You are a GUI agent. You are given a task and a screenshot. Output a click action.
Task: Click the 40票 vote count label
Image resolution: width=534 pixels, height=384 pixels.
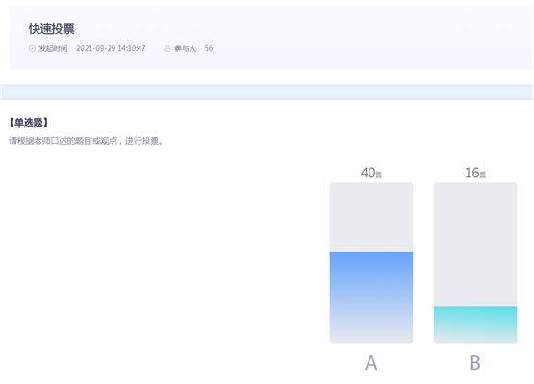[371, 173]
